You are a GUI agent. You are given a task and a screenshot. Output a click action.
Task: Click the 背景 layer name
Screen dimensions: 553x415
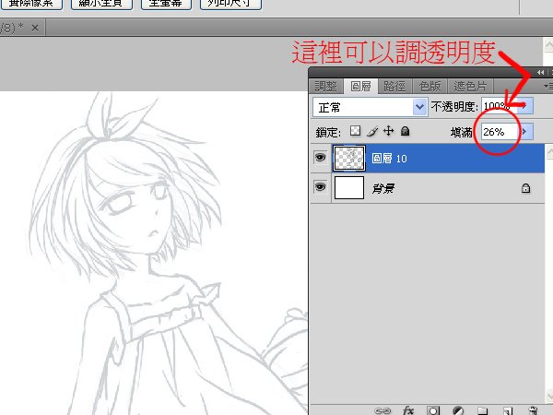coord(383,188)
